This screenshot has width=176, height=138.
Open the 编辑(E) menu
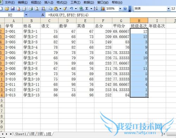pyautogui.click(x=23, y=2)
